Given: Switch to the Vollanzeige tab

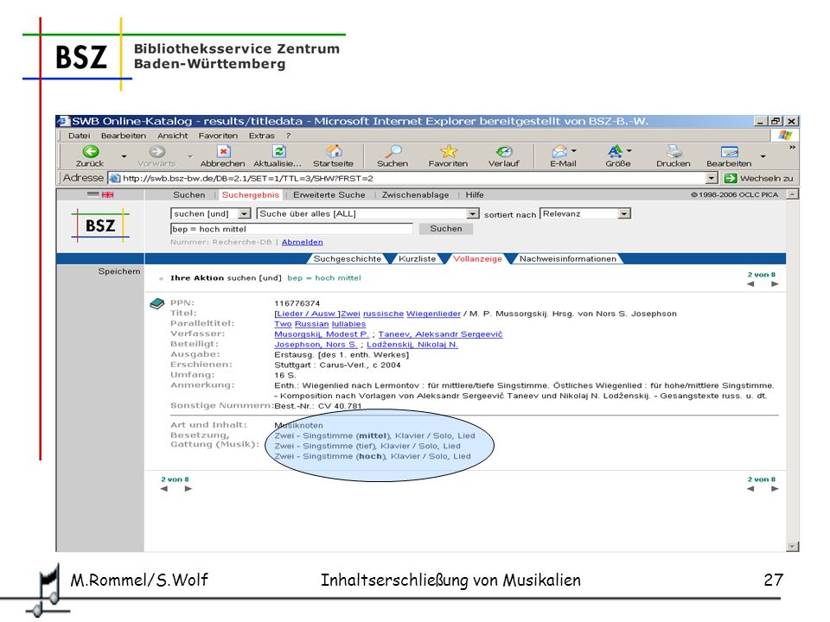Looking at the screenshot, I should pyautogui.click(x=477, y=258).
